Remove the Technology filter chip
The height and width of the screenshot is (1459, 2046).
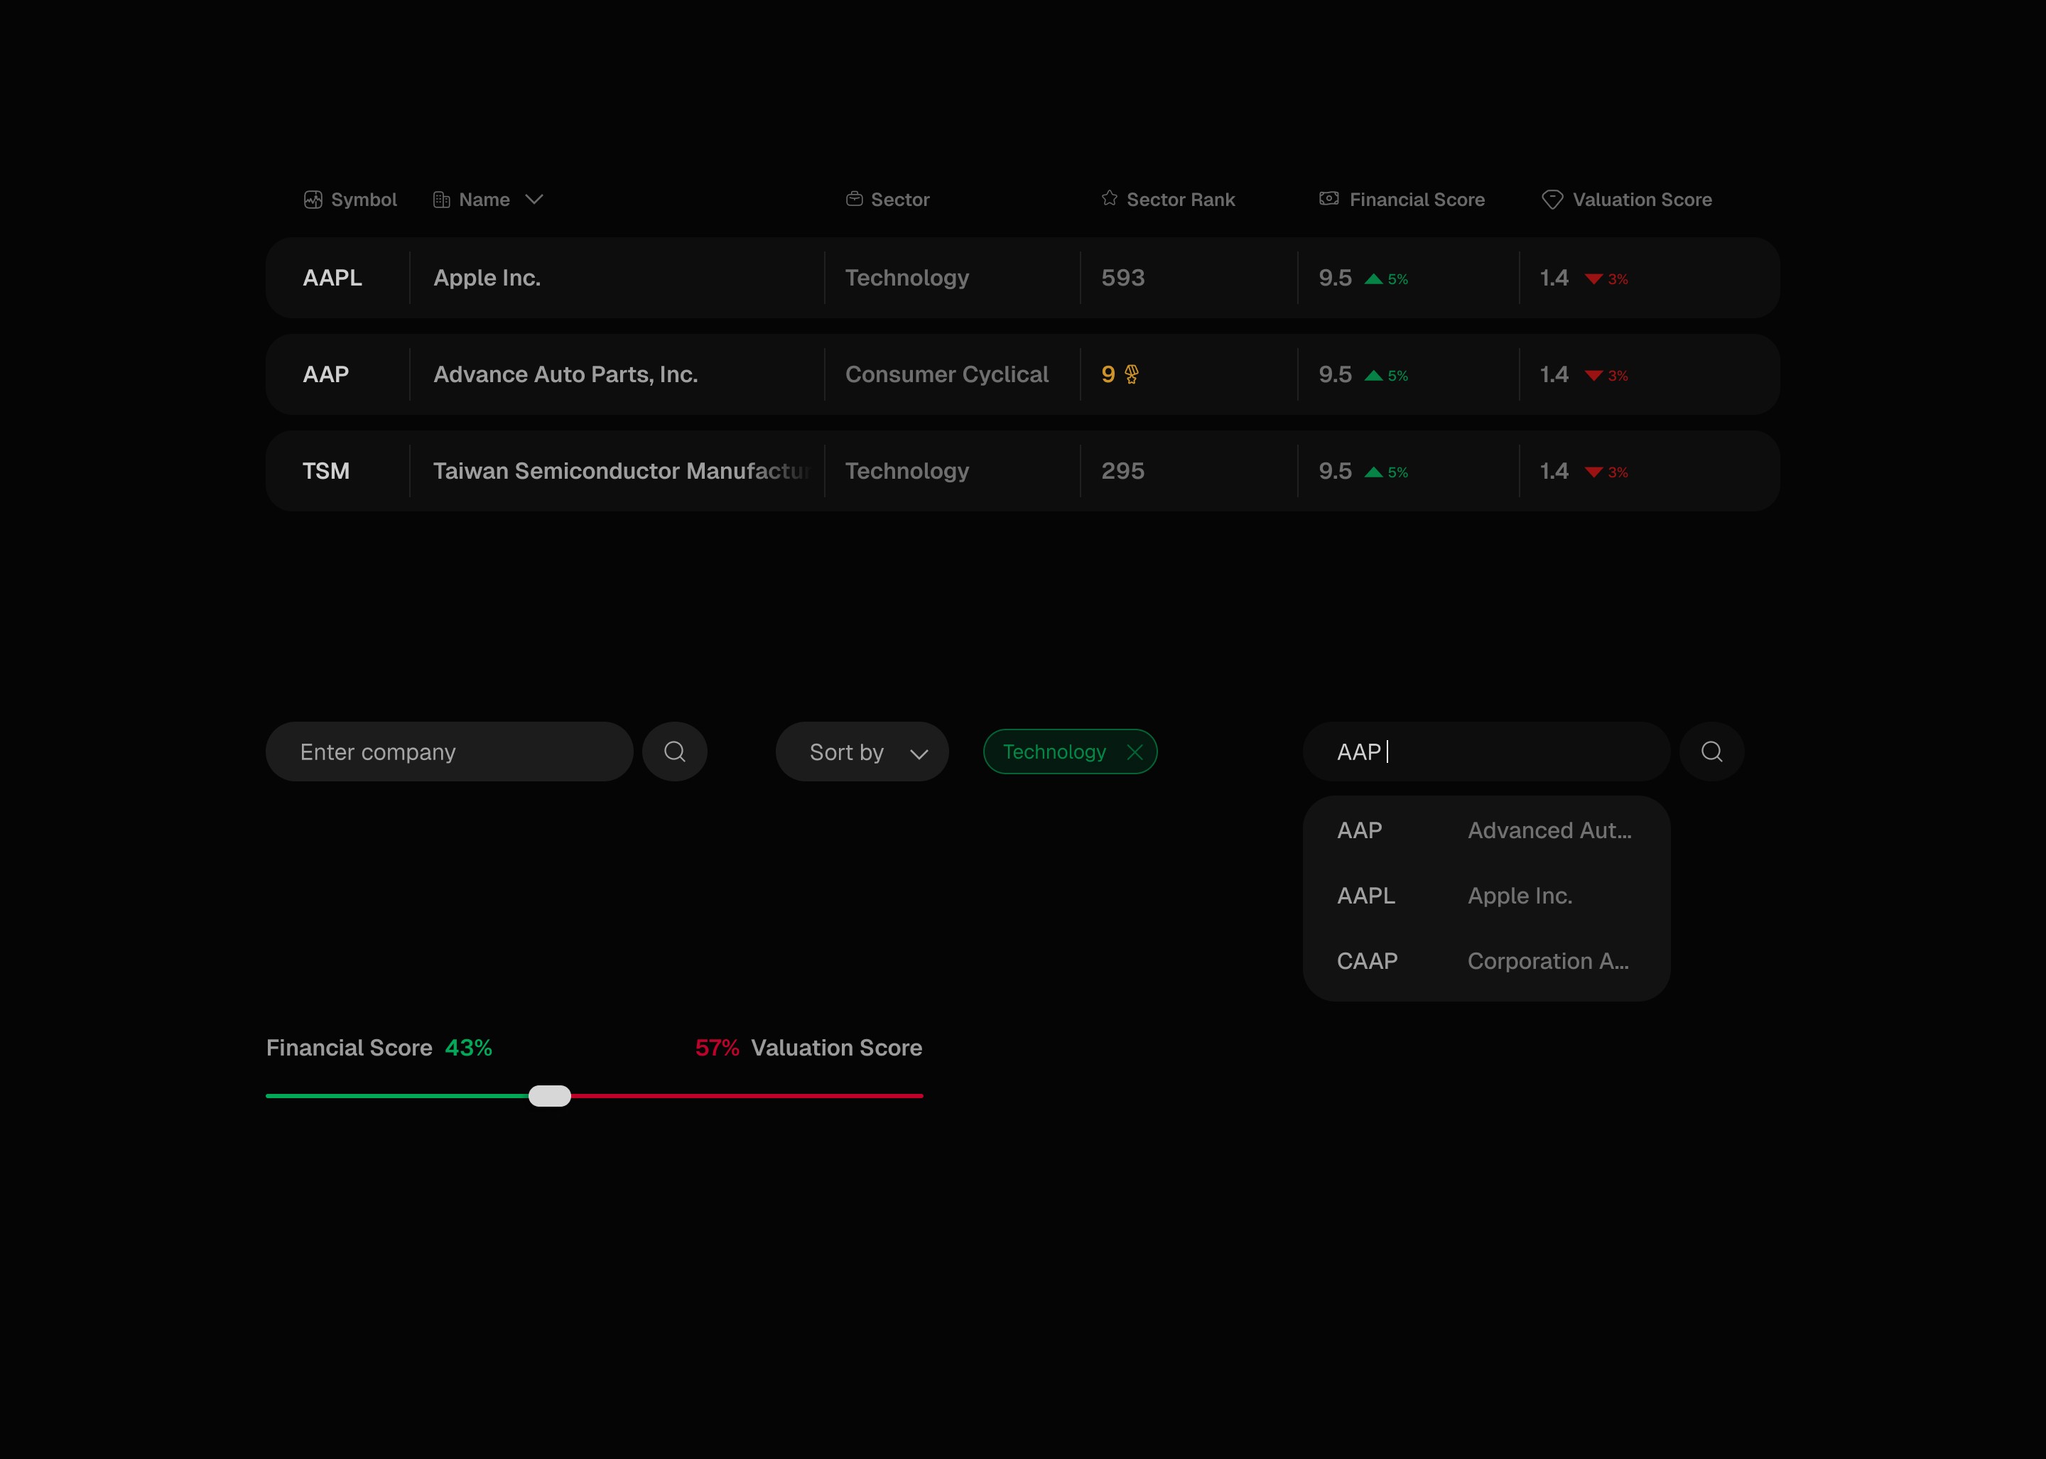(1135, 752)
